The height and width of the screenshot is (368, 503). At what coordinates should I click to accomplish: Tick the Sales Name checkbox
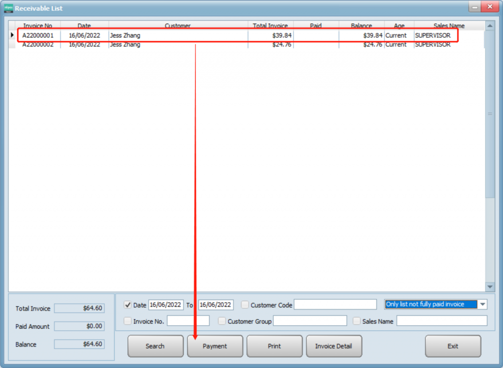tap(357, 321)
